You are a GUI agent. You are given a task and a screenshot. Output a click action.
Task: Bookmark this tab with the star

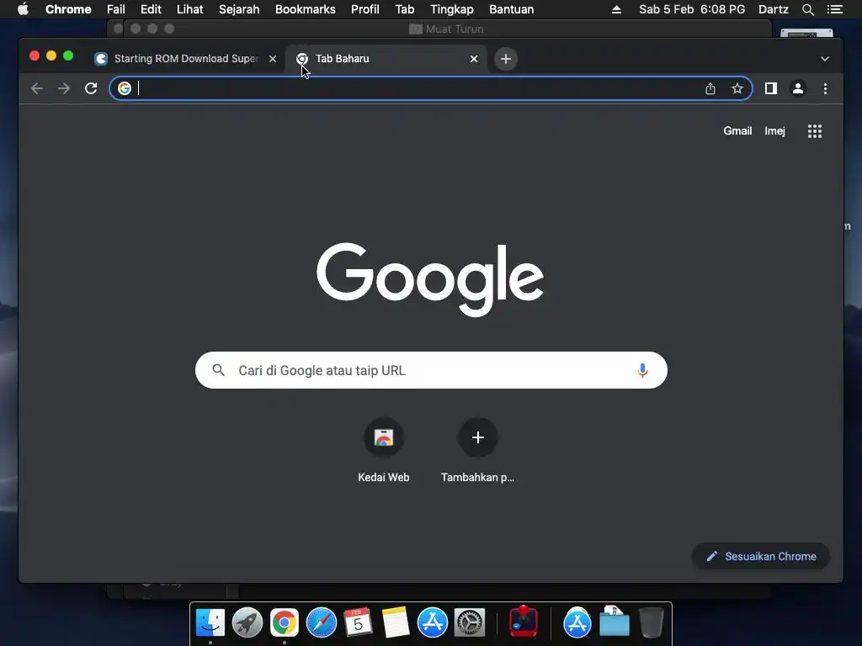point(737,88)
